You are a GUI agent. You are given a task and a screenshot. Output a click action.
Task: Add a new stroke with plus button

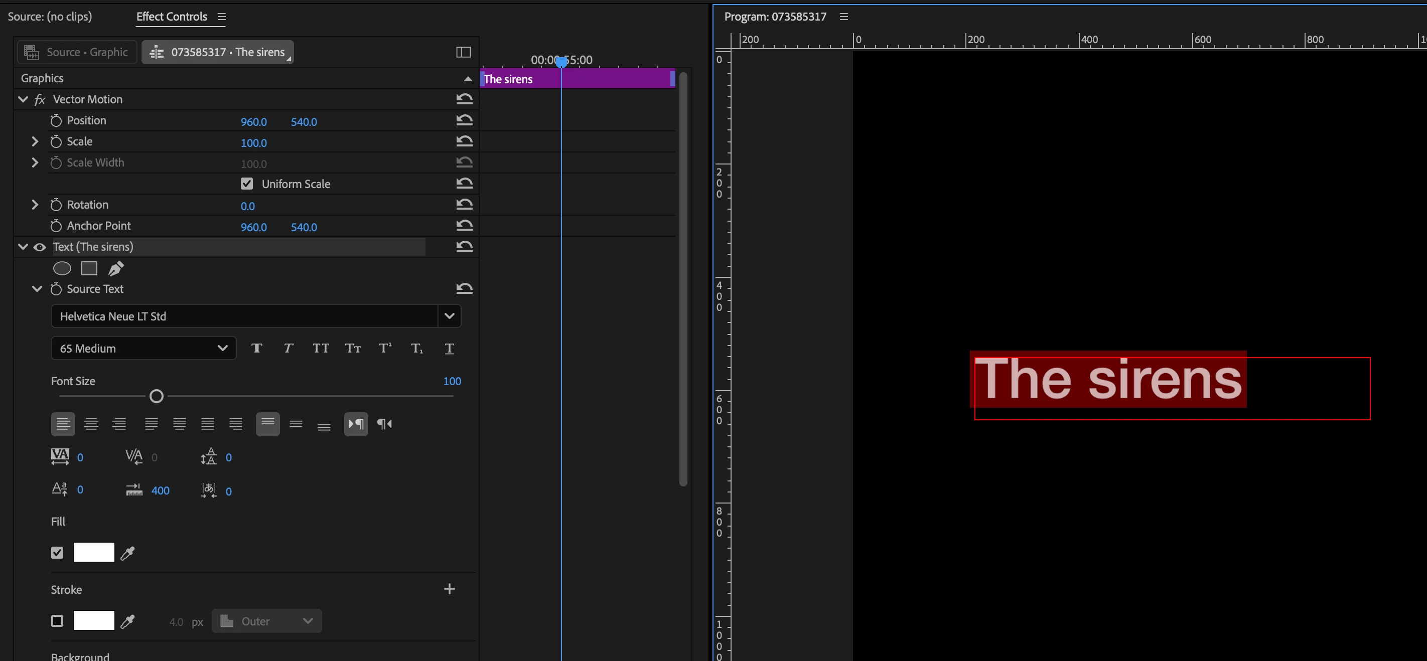449,588
